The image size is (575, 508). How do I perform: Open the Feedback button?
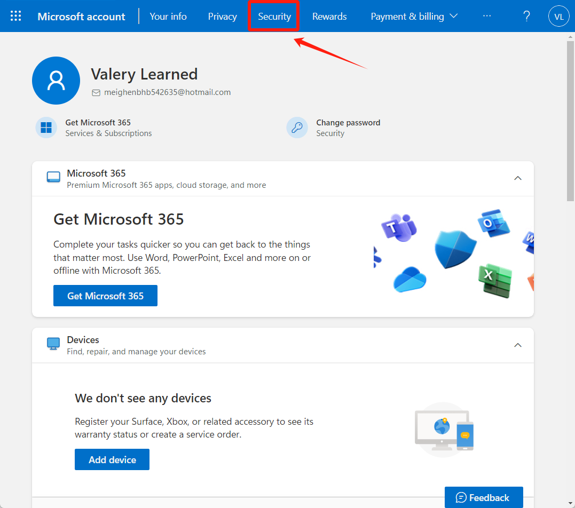pos(484,497)
